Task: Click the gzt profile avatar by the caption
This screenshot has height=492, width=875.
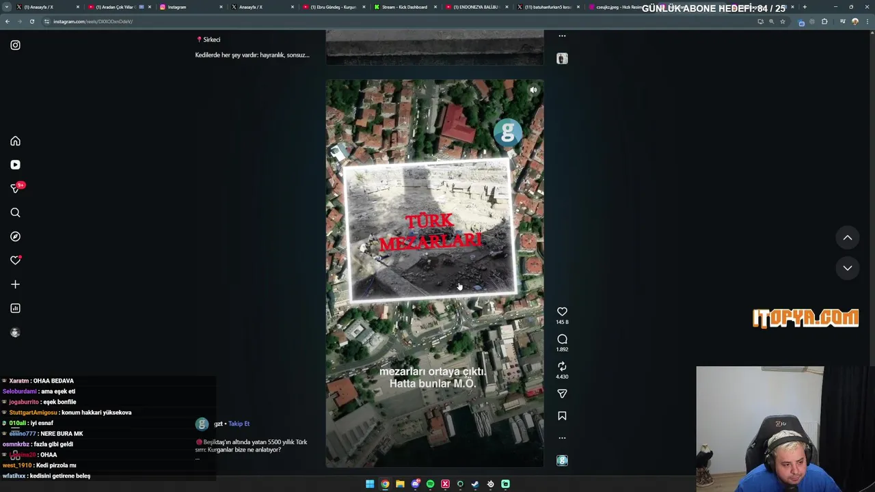Action: (x=202, y=424)
